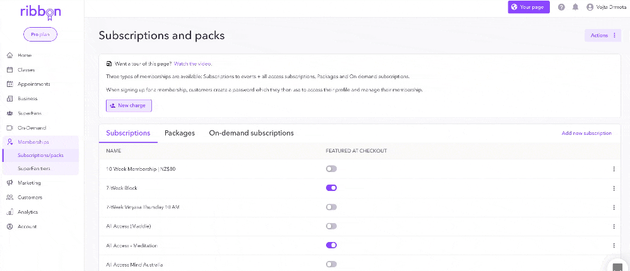This screenshot has height=271, width=630.
Task: Select the Appointments sidebar icon
Action: 10,84
